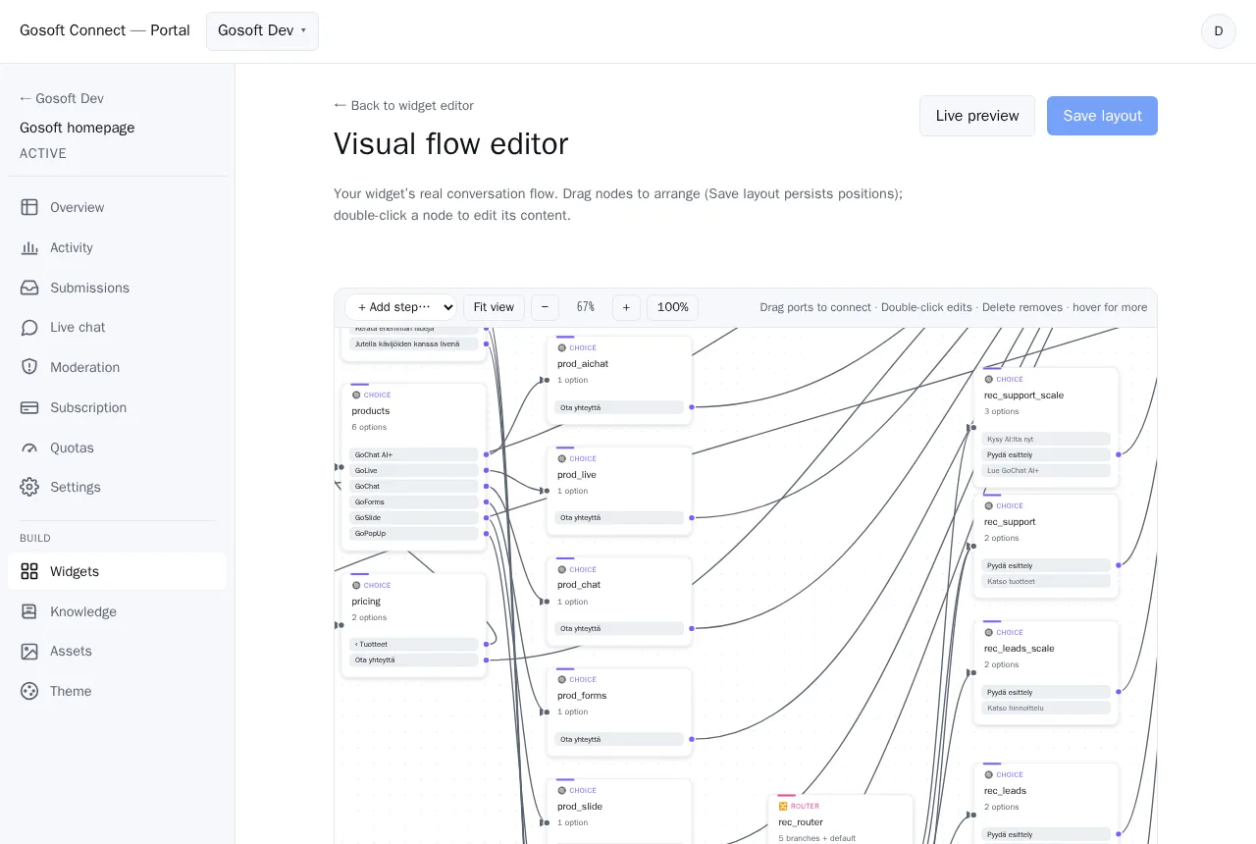Open the Overview page icon in sidebar

pos(29,207)
